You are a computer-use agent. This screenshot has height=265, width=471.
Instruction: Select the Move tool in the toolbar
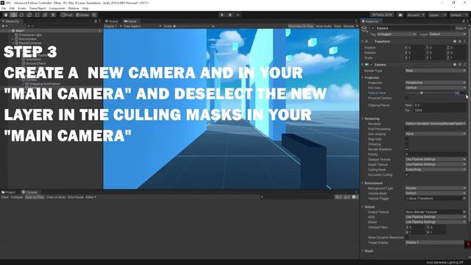pyautogui.click(x=13, y=15)
